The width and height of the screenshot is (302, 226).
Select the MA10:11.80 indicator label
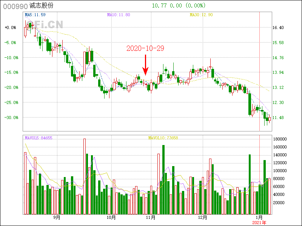click(119, 15)
